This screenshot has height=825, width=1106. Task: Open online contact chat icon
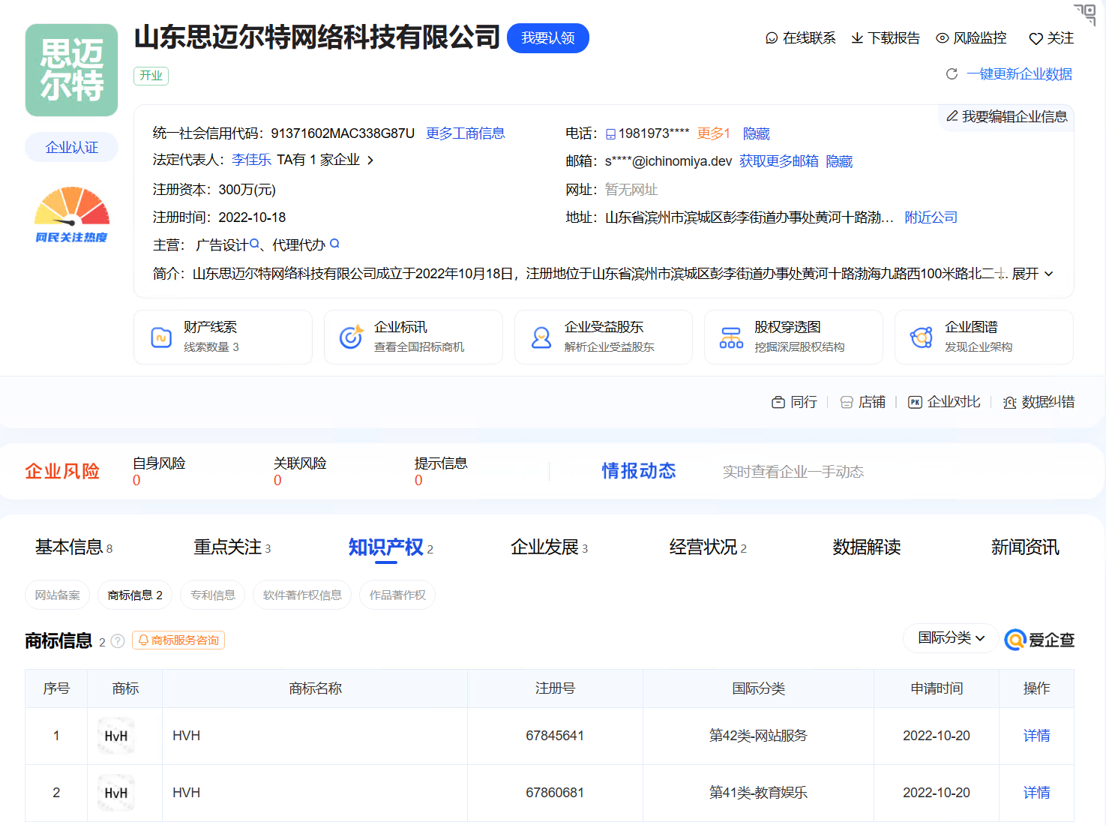772,38
